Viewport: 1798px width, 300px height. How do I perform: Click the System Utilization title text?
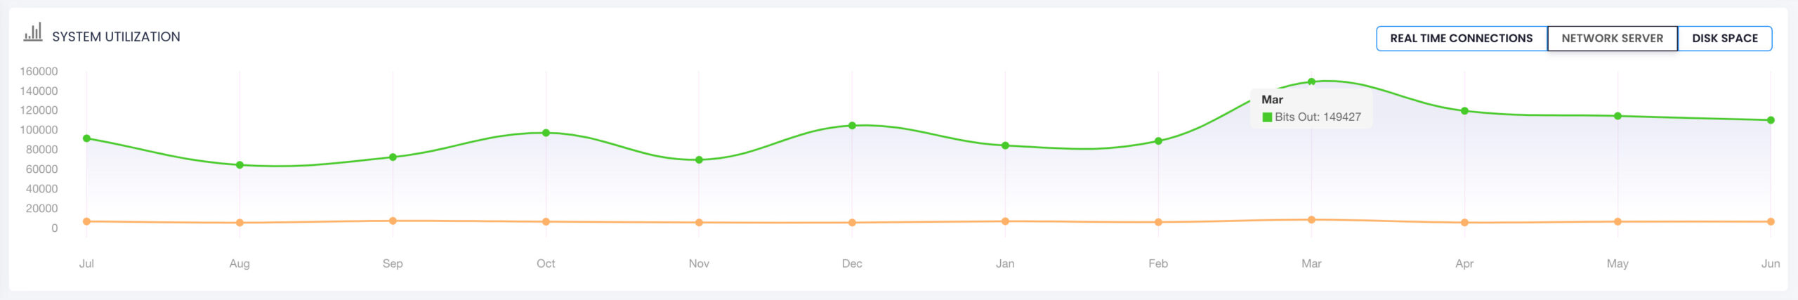tap(116, 37)
